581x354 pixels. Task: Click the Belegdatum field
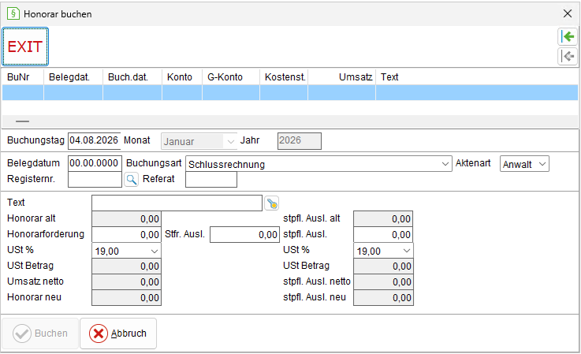click(95, 163)
